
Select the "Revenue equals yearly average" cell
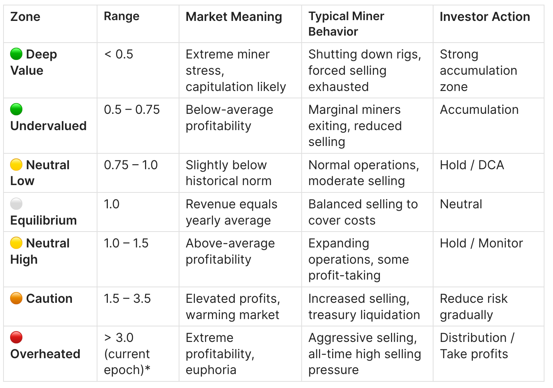[231, 212]
